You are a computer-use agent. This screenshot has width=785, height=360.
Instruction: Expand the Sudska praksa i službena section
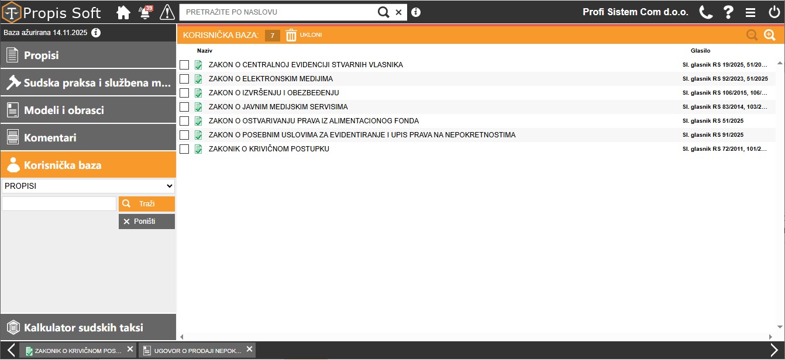(88, 83)
